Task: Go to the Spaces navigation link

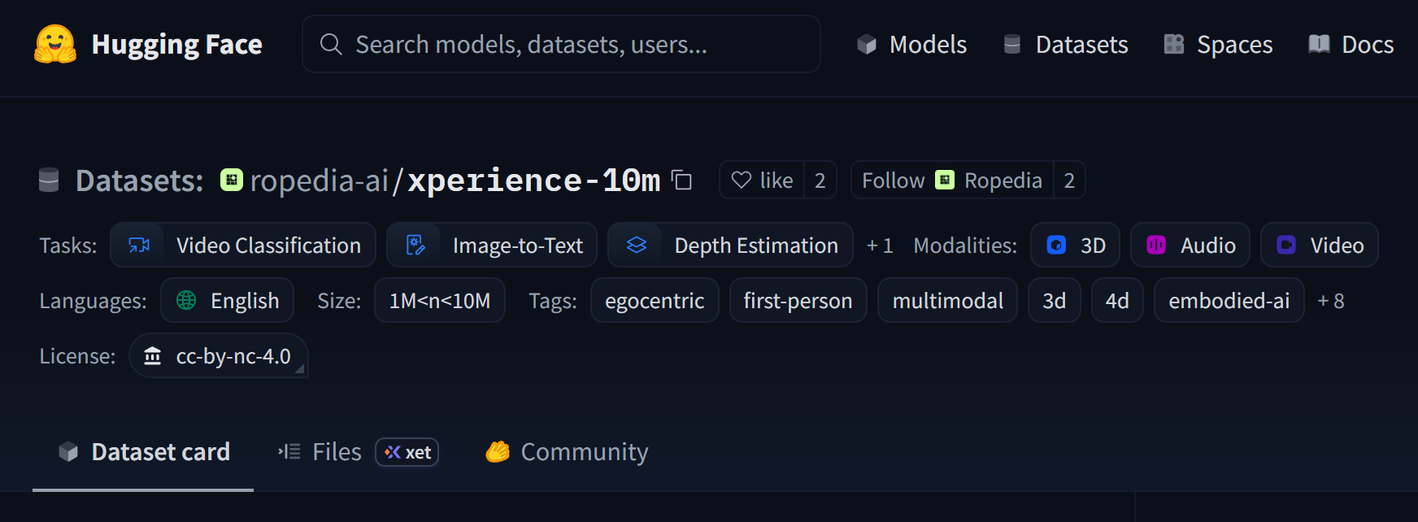Action: [x=1218, y=45]
